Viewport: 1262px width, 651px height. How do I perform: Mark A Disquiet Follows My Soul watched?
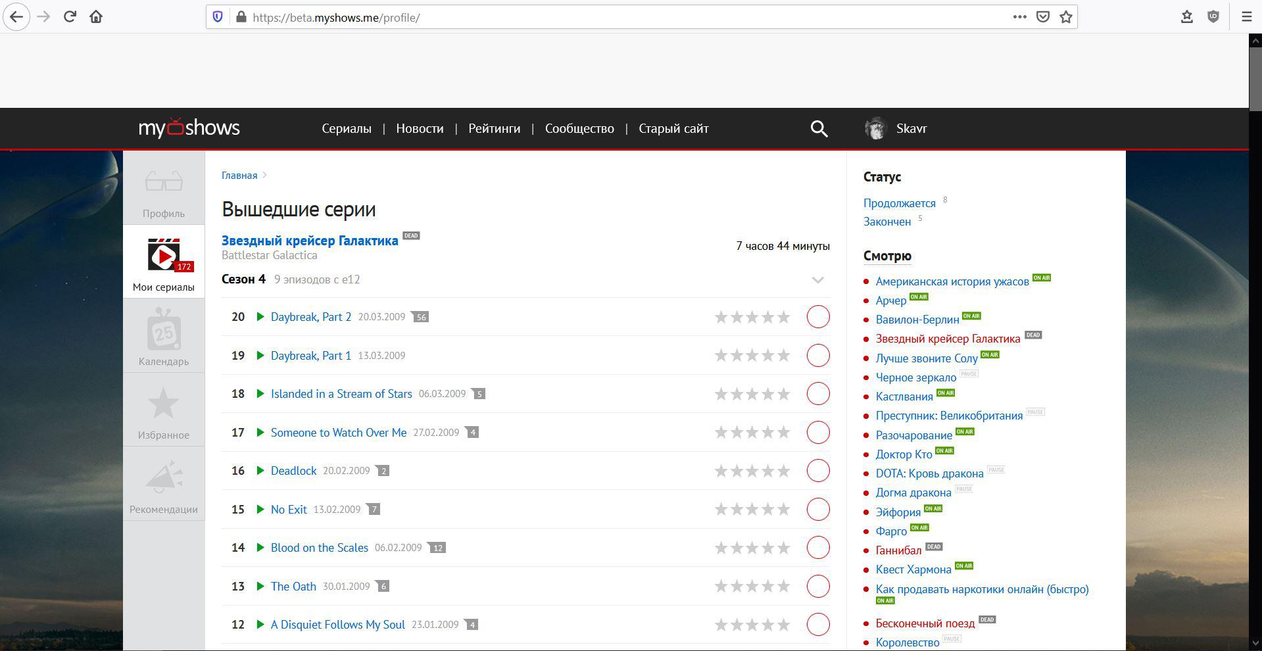pos(818,625)
